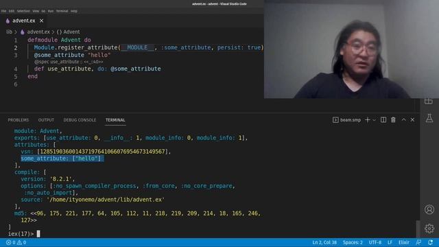Click 'module: Advent,' in terminal output
The image size is (439, 247).
(38, 131)
